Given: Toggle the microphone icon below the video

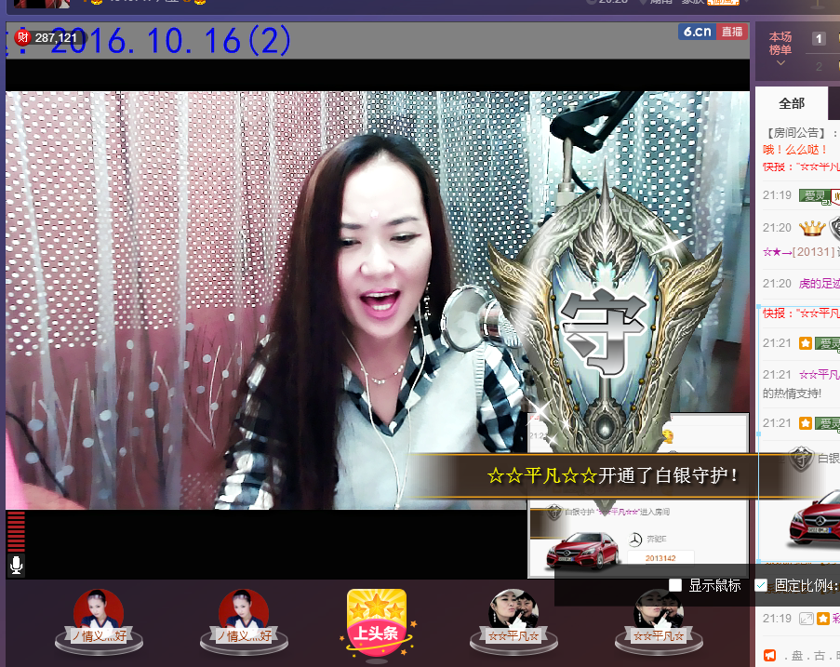Looking at the screenshot, I should (16, 566).
